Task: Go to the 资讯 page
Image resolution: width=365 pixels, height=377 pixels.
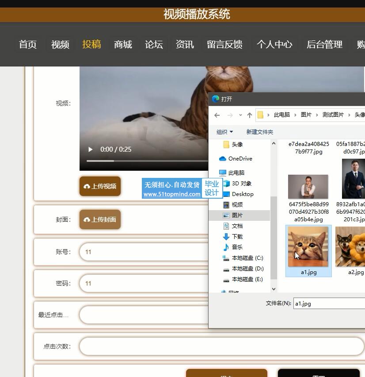Action: [185, 44]
